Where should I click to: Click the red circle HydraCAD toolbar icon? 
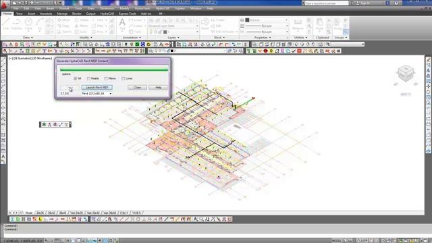(x=265, y=51)
